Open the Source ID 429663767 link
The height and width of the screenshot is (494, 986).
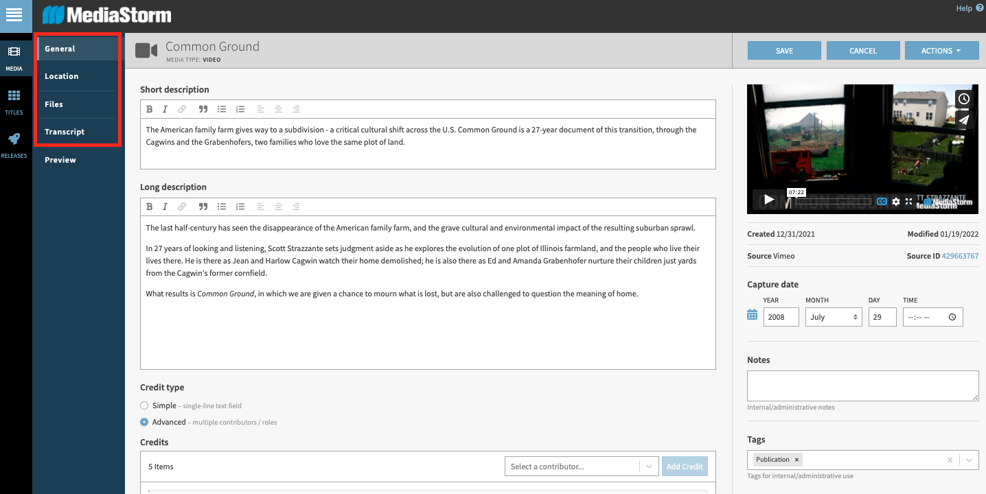pos(961,255)
